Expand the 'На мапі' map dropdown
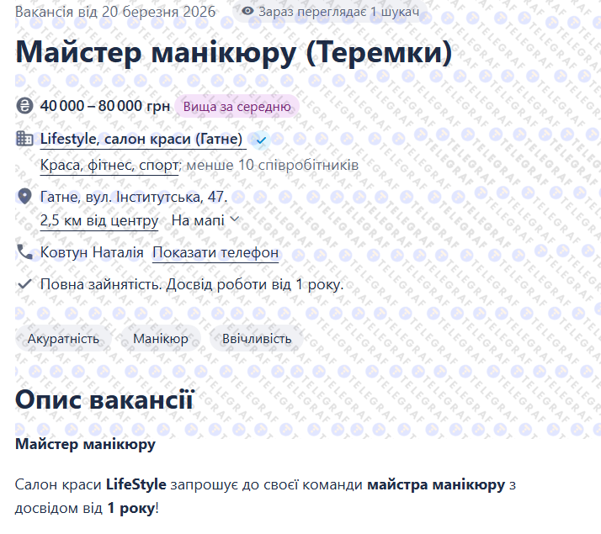The width and height of the screenshot is (601, 534). click(205, 220)
